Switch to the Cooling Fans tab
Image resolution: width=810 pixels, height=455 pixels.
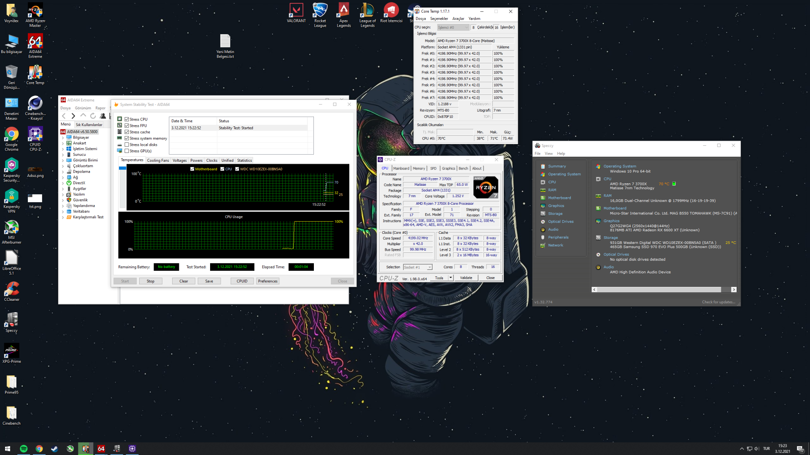click(158, 161)
